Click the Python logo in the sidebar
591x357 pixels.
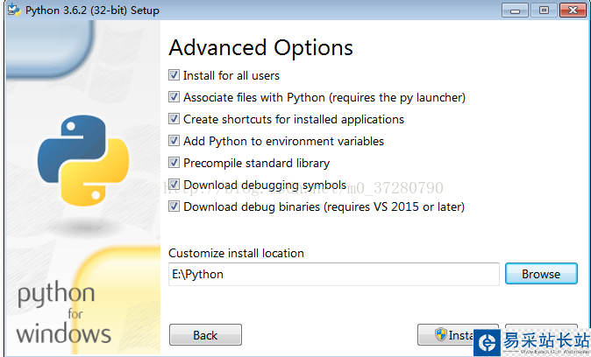[x=83, y=161]
